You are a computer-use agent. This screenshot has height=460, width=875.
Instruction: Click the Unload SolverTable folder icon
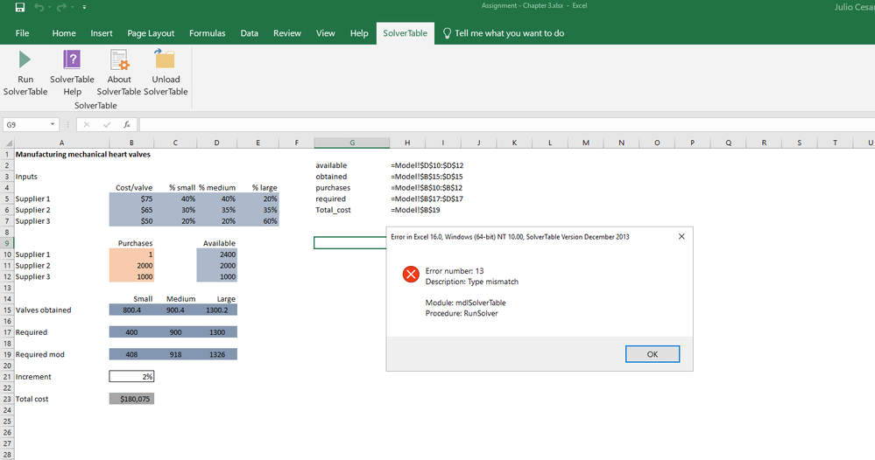pyautogui.click(x=165, y=60)
